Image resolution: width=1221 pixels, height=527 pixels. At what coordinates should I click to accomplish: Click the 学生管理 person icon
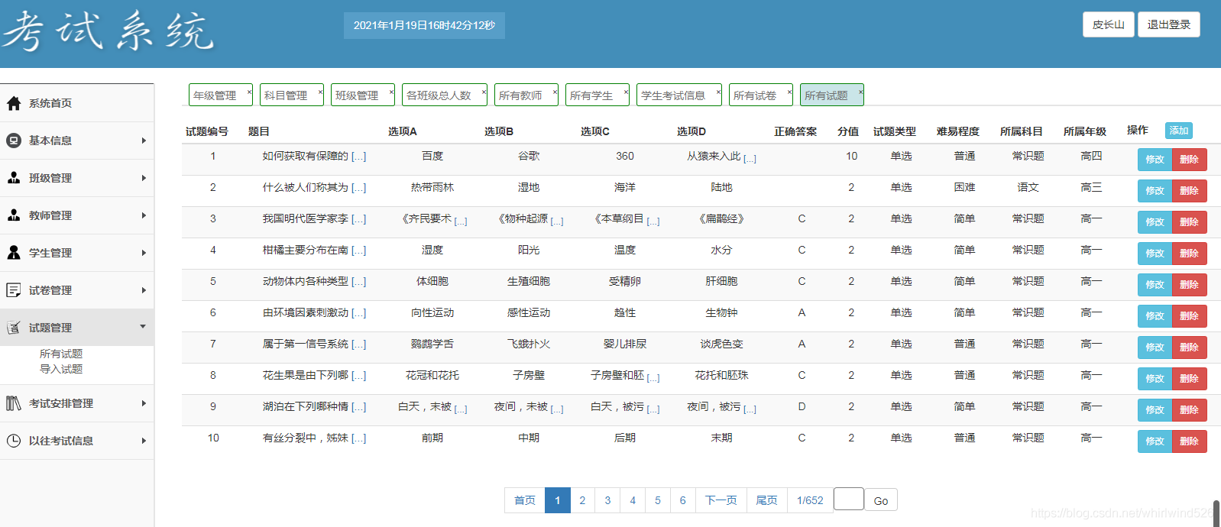point(14,253)
